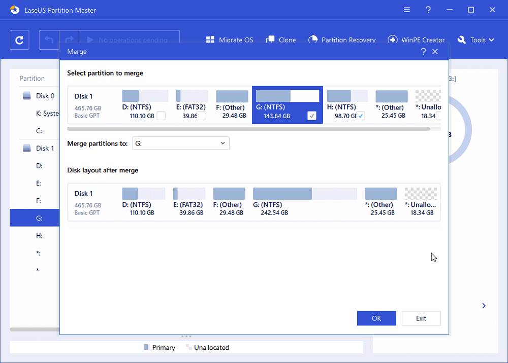Launch the Clone feature
Viewport: 508px width, 363px height.
tap(281, 40)
